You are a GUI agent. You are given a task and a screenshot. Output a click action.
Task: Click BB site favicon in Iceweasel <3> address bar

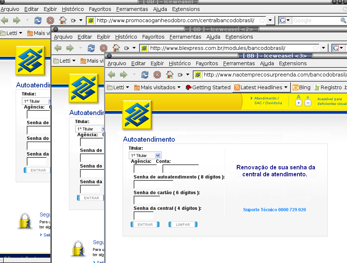(x=198, y=75)
